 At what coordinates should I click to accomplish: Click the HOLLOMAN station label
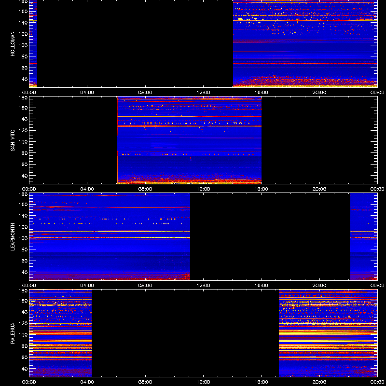[x=13, y=44]
